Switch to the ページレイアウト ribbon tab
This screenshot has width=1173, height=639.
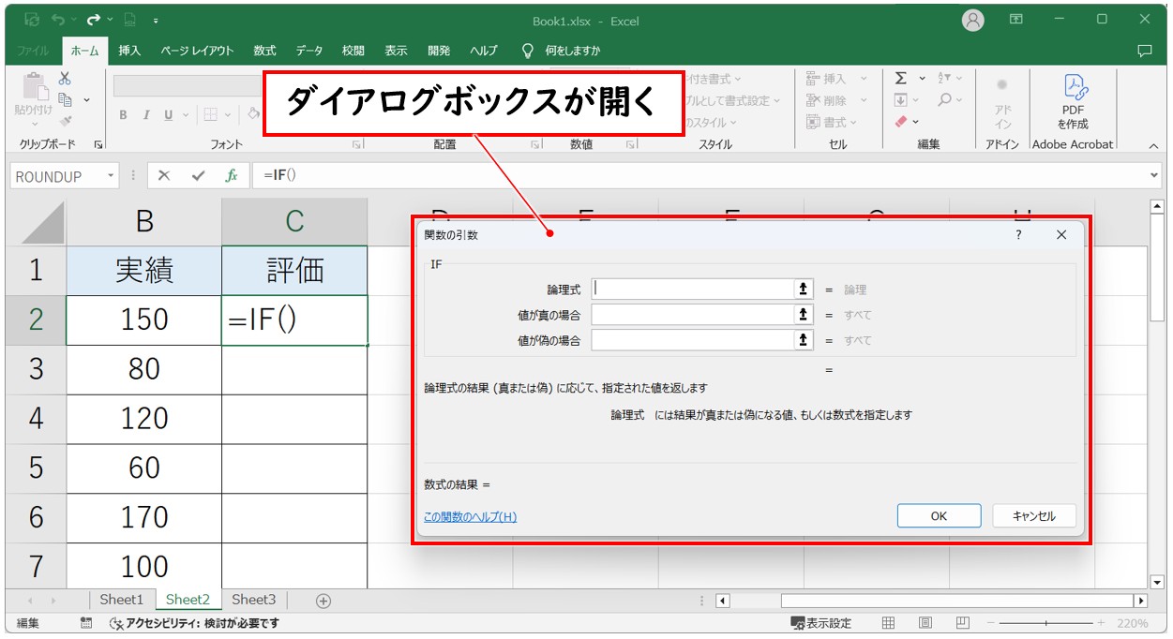coord(196,51)
